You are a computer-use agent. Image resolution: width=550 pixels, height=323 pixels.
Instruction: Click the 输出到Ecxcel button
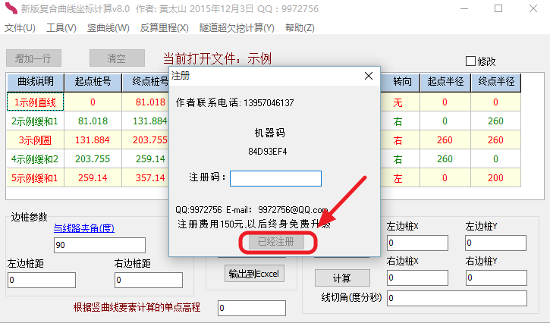click(x=254, y=274)
